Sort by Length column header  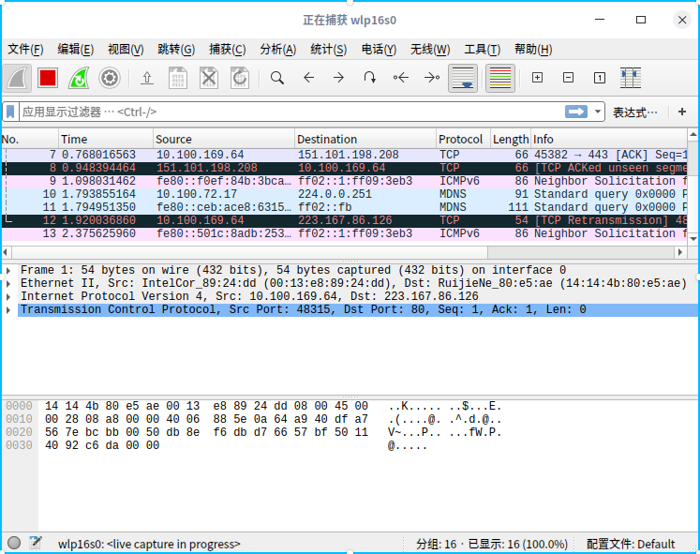pyautogui.click(x=511, y=140)
